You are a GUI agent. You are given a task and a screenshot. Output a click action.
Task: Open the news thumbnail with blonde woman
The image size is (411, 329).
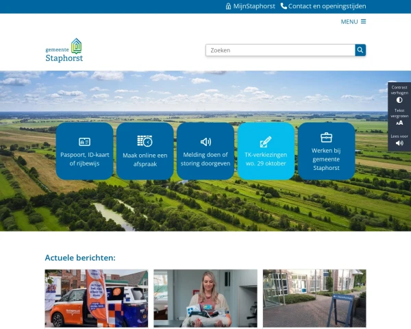coord(205,298)
